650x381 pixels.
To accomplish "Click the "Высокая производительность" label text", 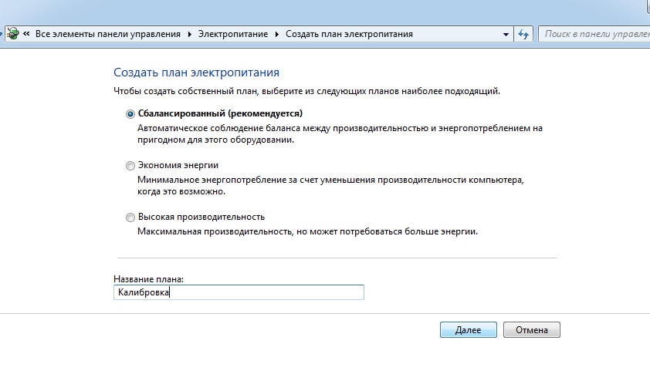I will [201, 217].
